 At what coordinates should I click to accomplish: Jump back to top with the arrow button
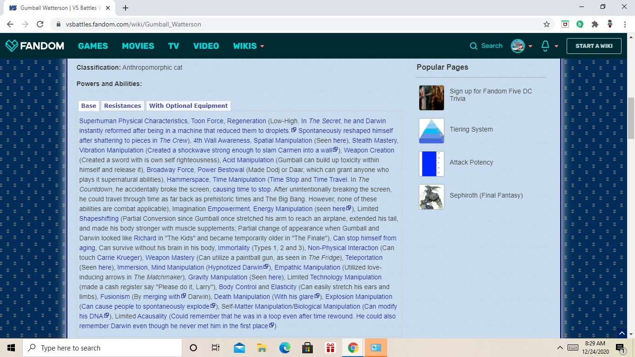pos(622,333)
